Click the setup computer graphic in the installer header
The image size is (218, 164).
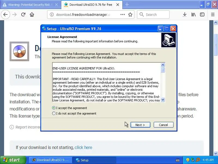[x=168, y=40]
